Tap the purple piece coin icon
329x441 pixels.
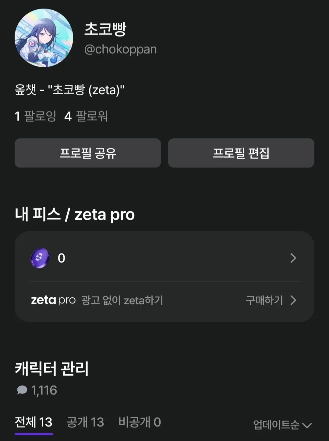point(40,258)
